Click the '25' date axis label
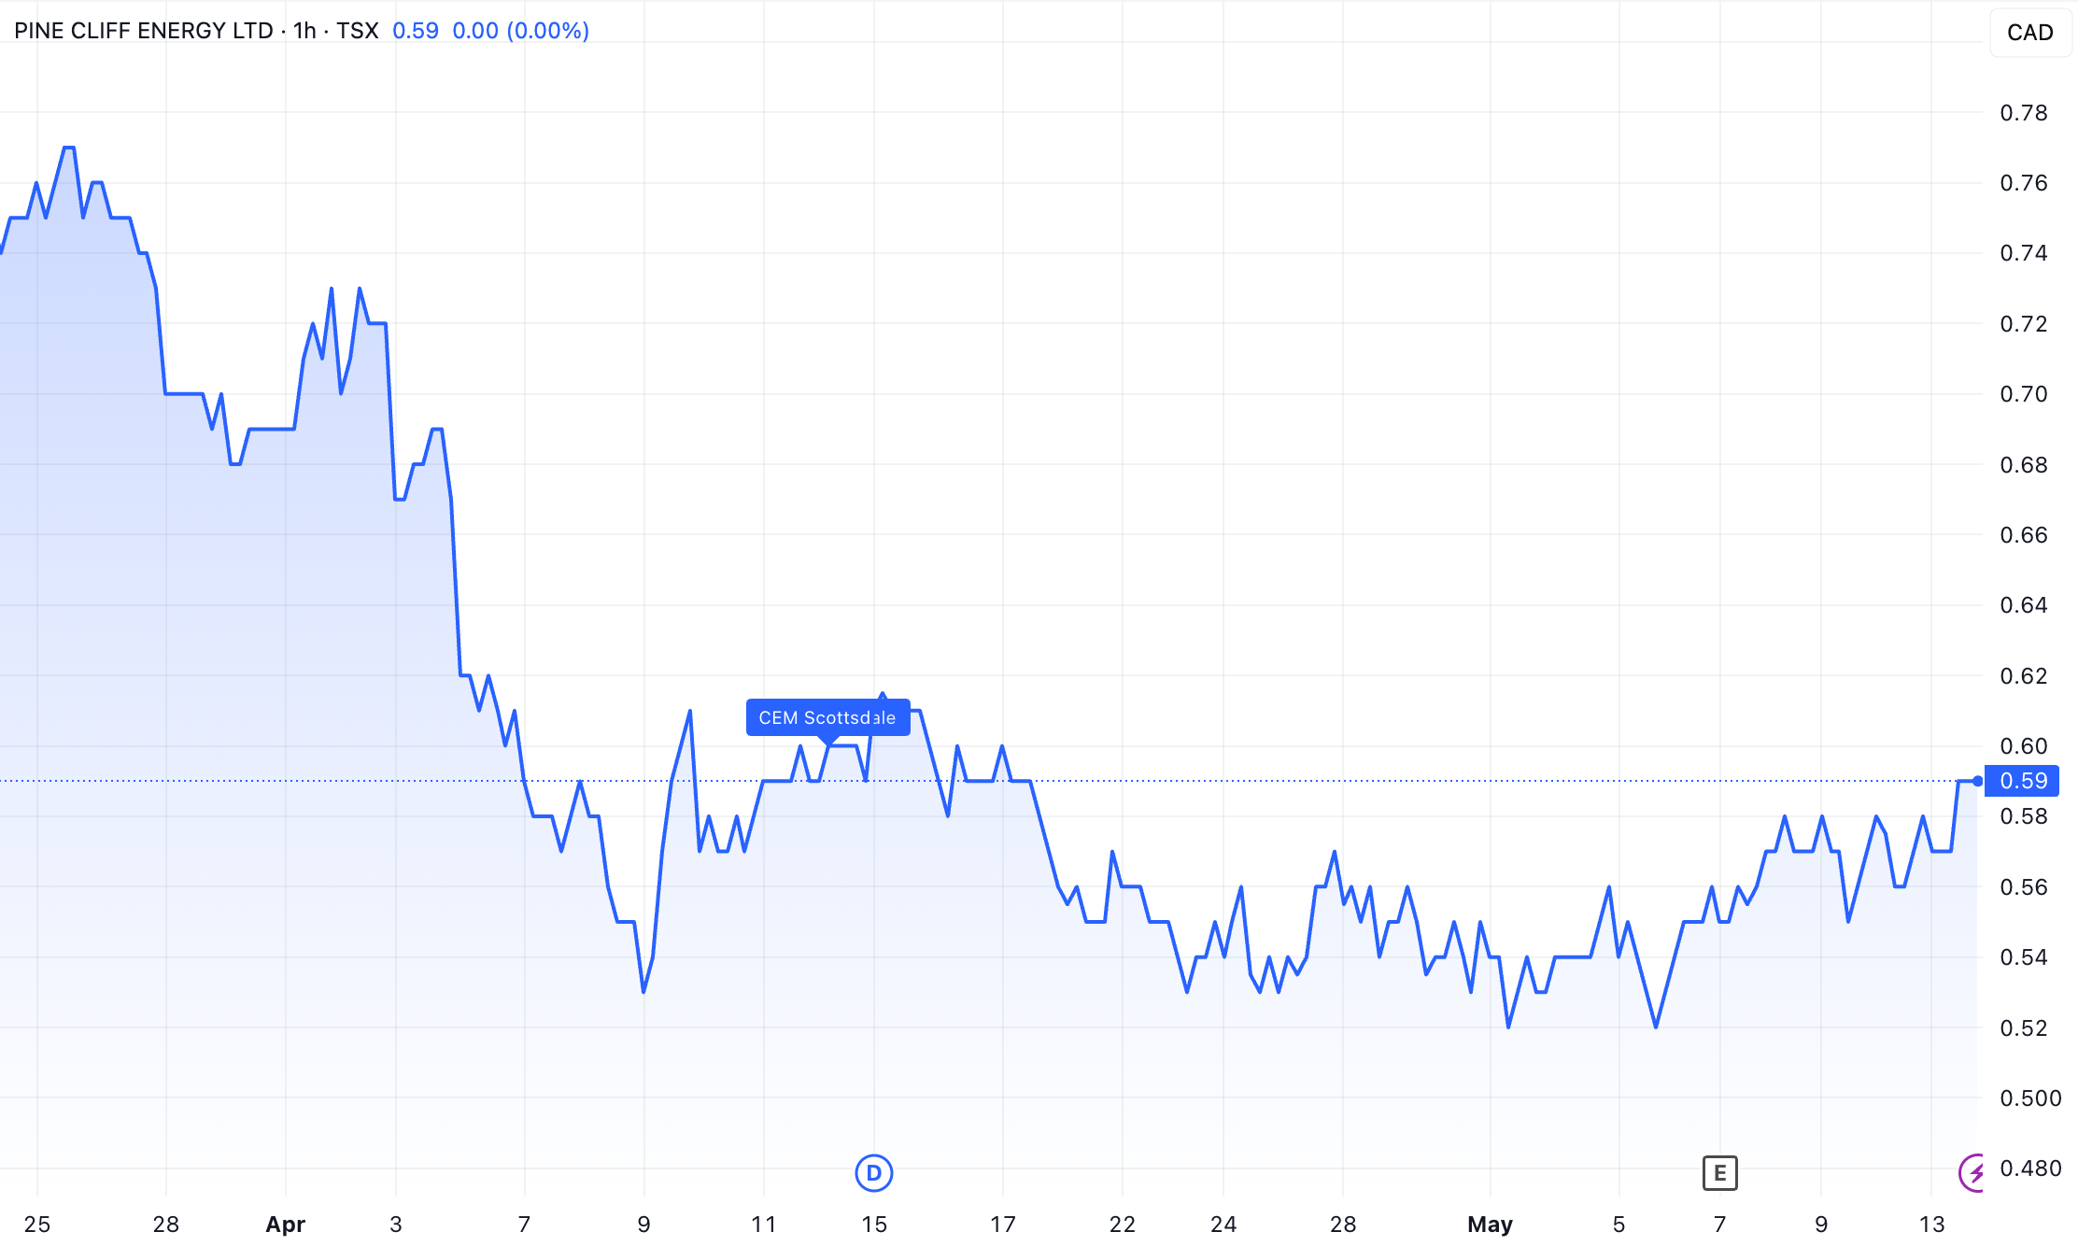Screen dimensions: 2078x1246 pos(37,1225)
